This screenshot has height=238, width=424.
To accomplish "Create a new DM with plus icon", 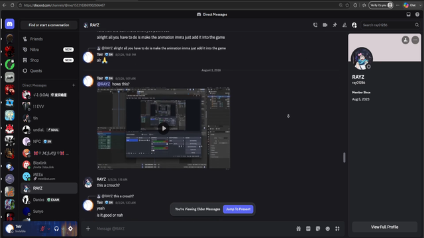I will coord(74,85).
